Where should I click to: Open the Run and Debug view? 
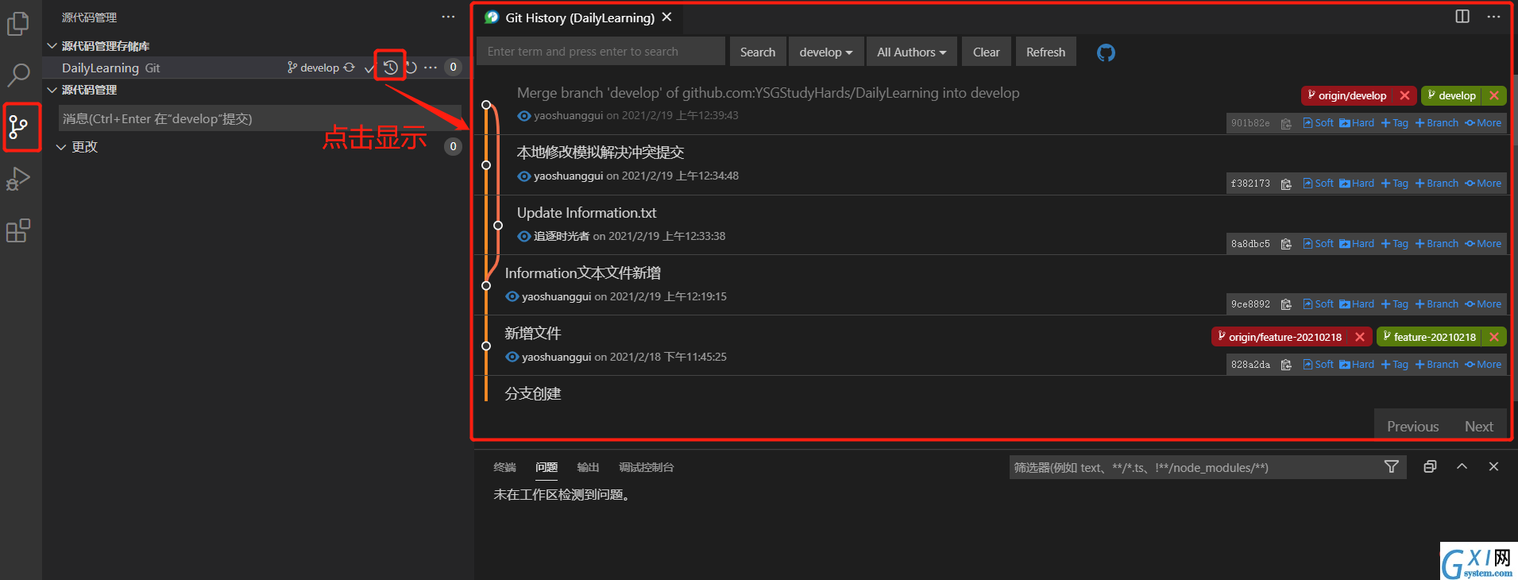tap(17, 179)
